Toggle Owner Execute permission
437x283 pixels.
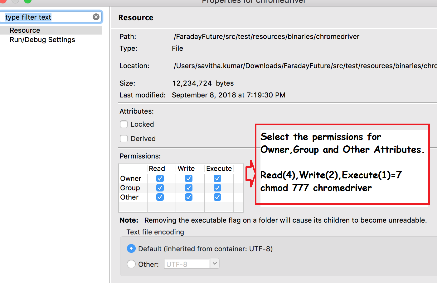[x=217, y=178]
